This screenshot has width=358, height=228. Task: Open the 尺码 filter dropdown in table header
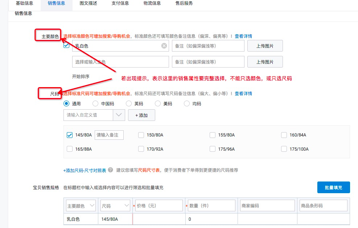coord(115,205)
